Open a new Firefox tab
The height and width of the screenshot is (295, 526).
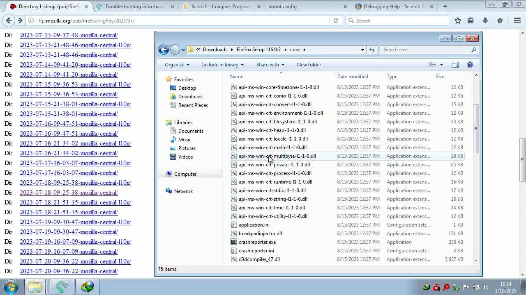[x=445, y=7]
